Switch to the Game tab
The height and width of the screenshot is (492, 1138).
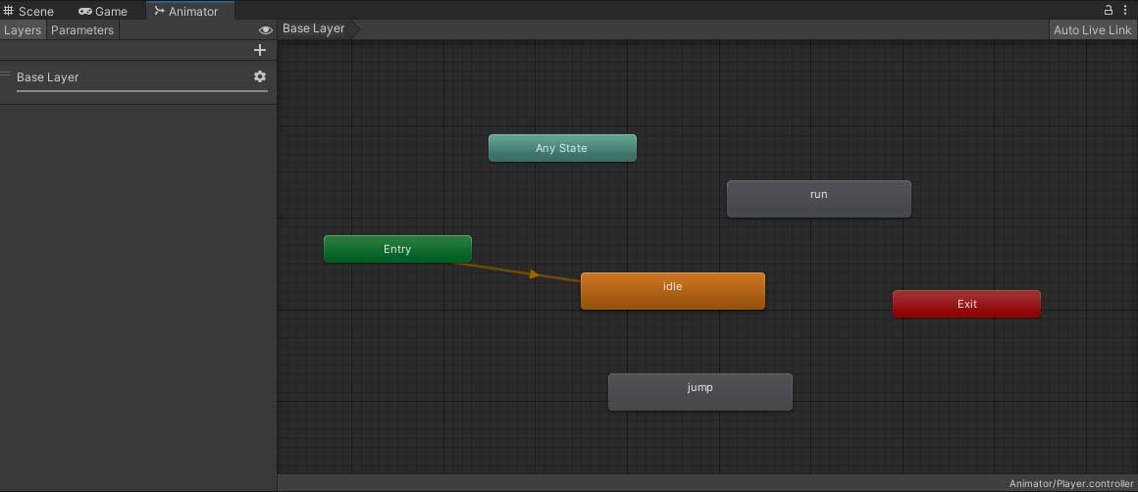pyautogui.click(x=103, y=11)
